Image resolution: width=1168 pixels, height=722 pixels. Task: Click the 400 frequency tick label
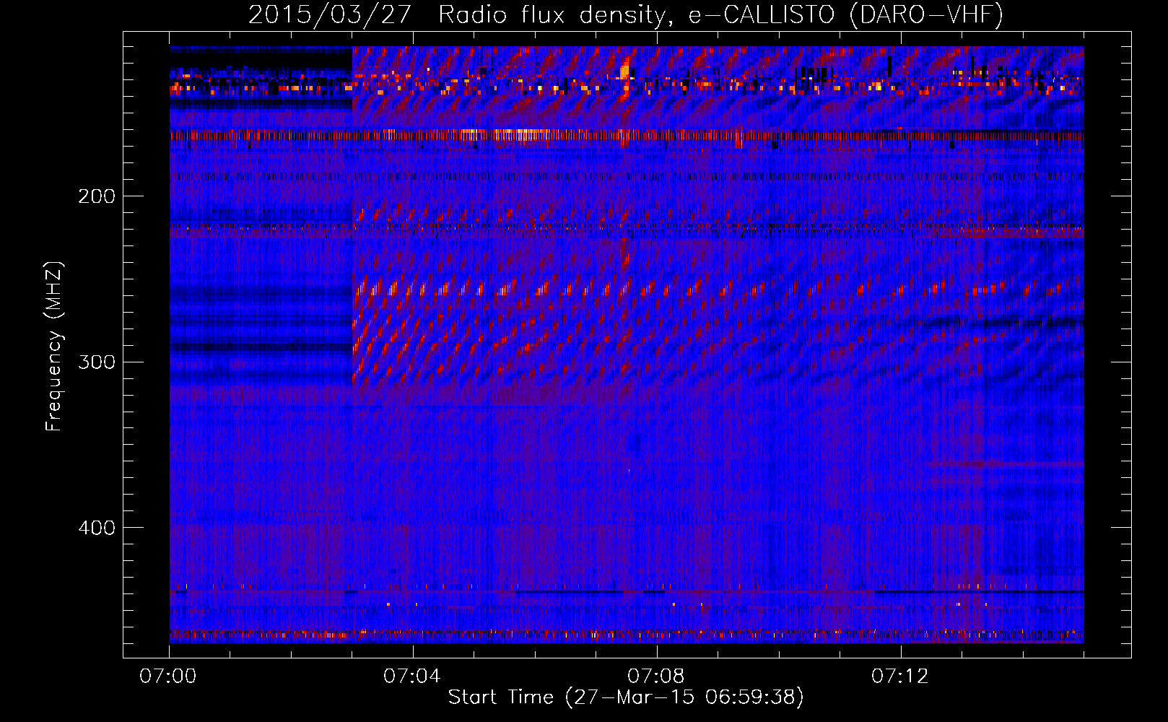[96, 528]
